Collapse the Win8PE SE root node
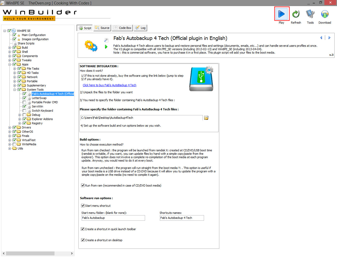337x258 pixels. [5, 31]
